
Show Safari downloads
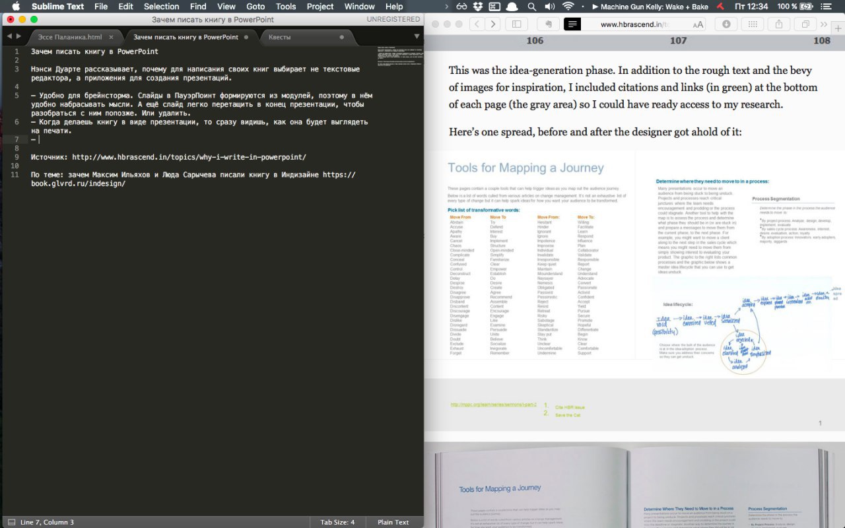pyautogui.click(x=726, y=24)
